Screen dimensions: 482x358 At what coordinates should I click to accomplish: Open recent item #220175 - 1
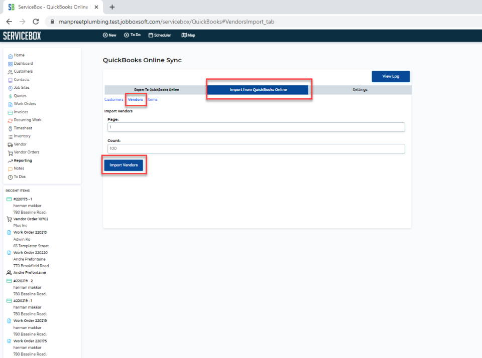[x=23, y=199]
